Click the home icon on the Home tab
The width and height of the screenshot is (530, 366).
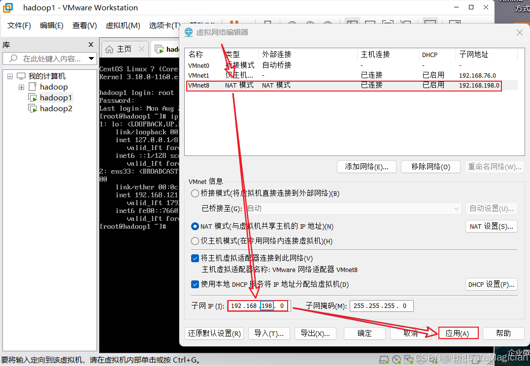(x=109, y=49)
